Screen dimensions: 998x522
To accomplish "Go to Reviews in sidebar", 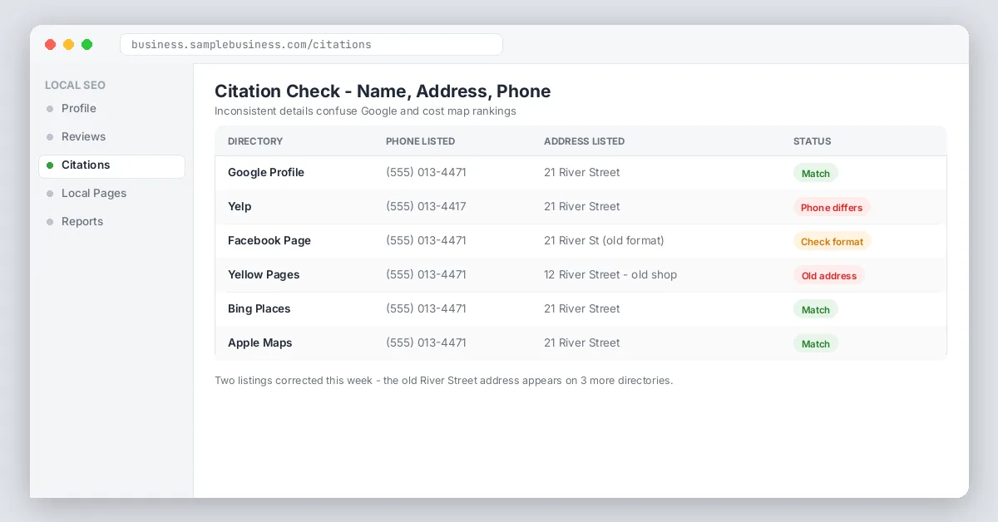I will 111,137.
